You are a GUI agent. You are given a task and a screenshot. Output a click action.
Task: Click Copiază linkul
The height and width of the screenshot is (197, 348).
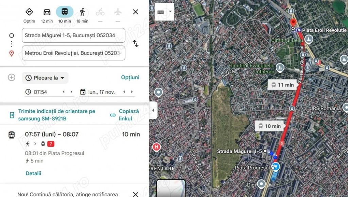click(x=124, y=115)
